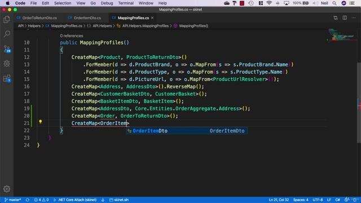Click the battery 100% indicator
361x203 pixels.
coord(301,3)
